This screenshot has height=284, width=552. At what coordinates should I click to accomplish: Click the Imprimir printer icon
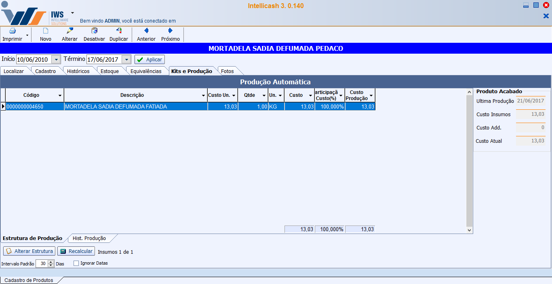pos(13,31)
